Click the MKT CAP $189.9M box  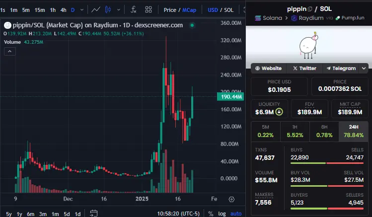pyautogui.click(x=350, y=109)
